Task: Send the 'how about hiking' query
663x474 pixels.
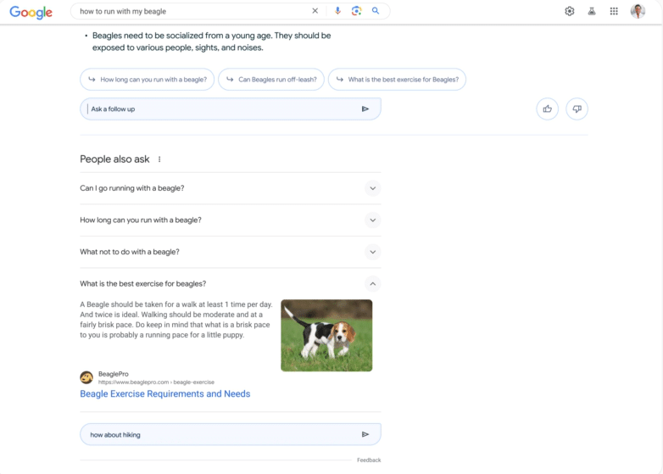Action: pyautogui.click(x=365, y=434)
